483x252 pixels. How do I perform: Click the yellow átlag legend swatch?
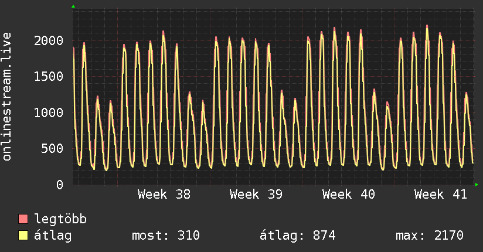23,236
